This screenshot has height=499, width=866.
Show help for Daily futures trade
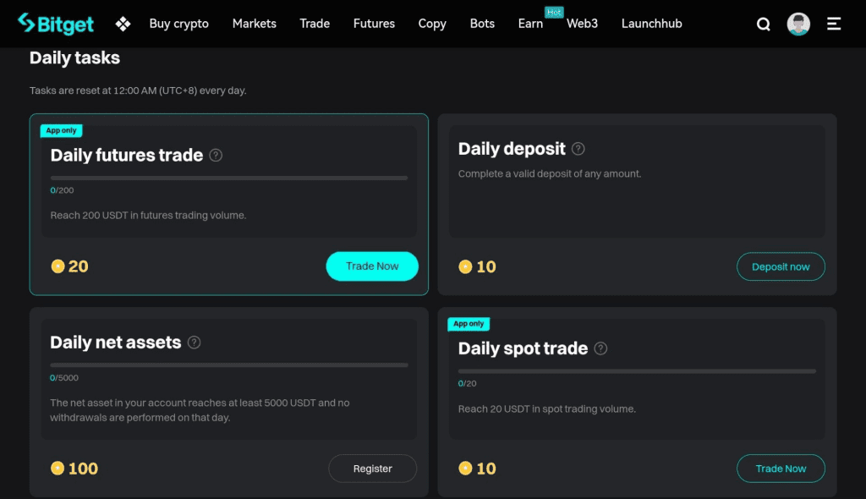click(x=216, y=155)
